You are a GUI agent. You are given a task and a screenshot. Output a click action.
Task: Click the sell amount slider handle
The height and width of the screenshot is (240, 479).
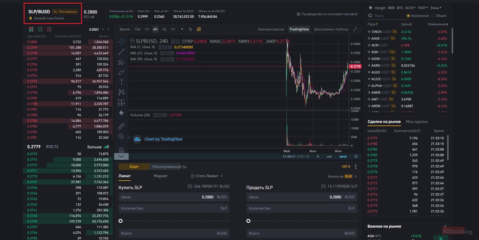click(248, 221)
